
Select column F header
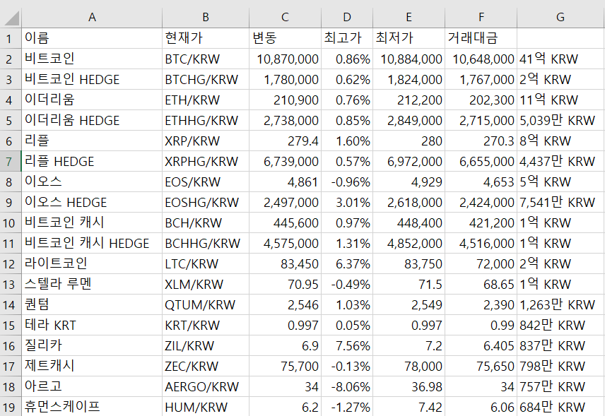481,18
